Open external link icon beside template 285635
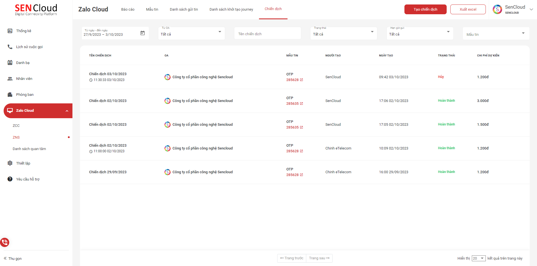The width and height of the screenshot is (537, 266). click(x=302, y=104)
